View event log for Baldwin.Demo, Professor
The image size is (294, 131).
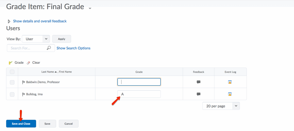230,82
